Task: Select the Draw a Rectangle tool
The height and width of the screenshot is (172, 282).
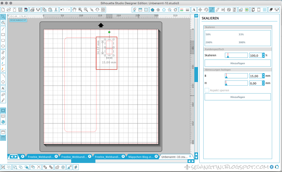Action: point(3,34)
